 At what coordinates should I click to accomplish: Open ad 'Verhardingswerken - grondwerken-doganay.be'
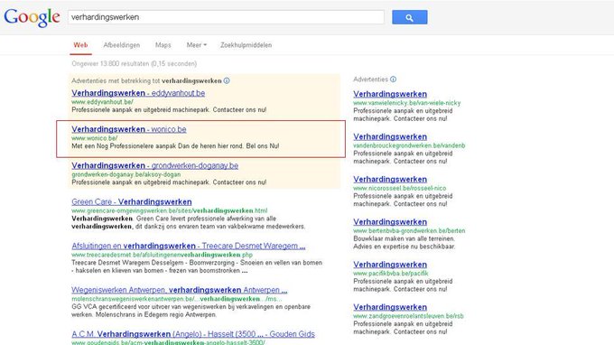click(x=154, y=165)
